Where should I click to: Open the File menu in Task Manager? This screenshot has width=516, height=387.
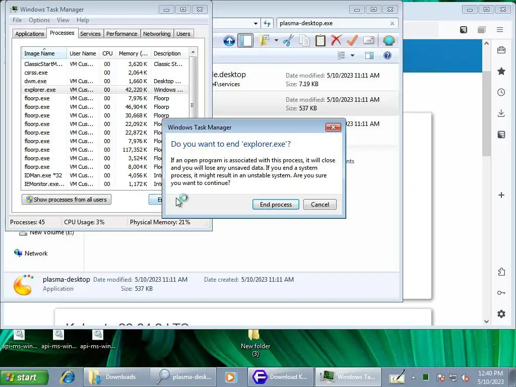(17, 20)
